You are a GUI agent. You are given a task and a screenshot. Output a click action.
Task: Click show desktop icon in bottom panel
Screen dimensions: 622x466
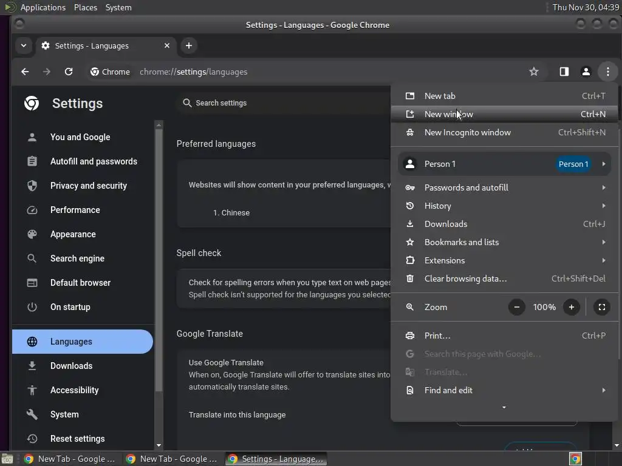pos(7,459)
